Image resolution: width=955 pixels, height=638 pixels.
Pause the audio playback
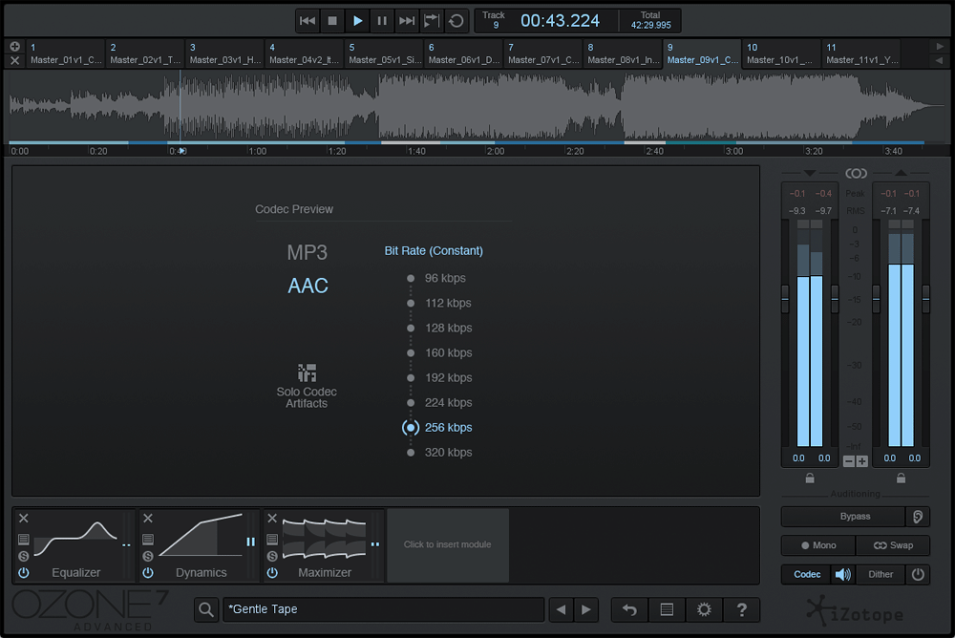382,21
